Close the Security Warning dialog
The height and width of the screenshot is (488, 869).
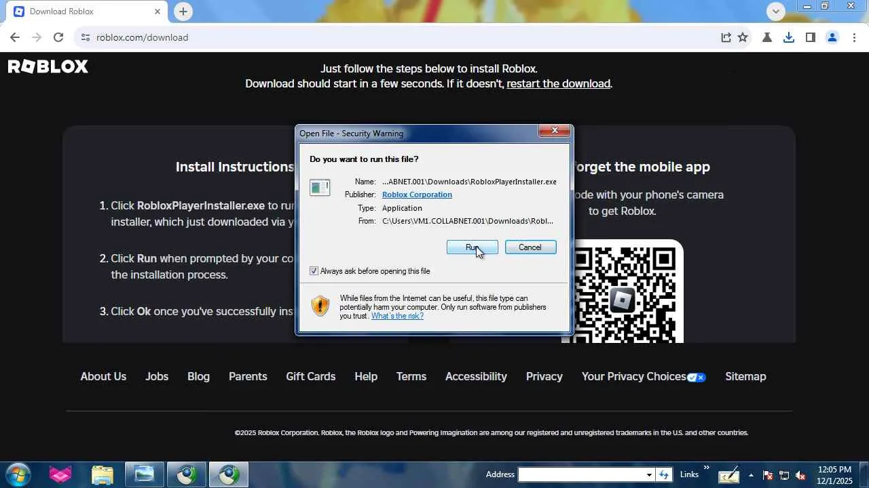[x=555, y=130]
